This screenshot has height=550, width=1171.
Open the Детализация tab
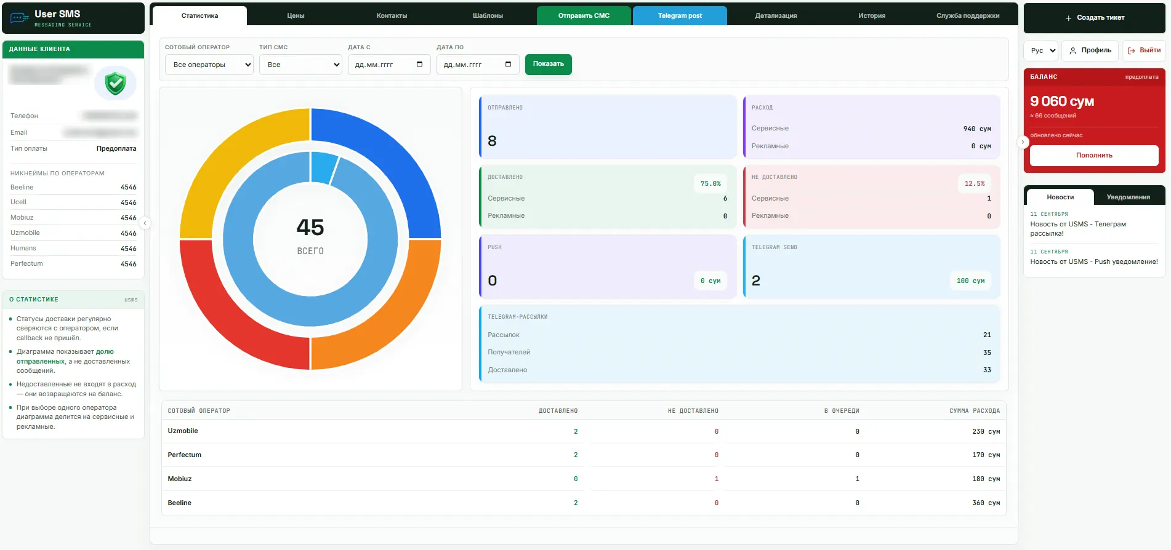[776, 16]
